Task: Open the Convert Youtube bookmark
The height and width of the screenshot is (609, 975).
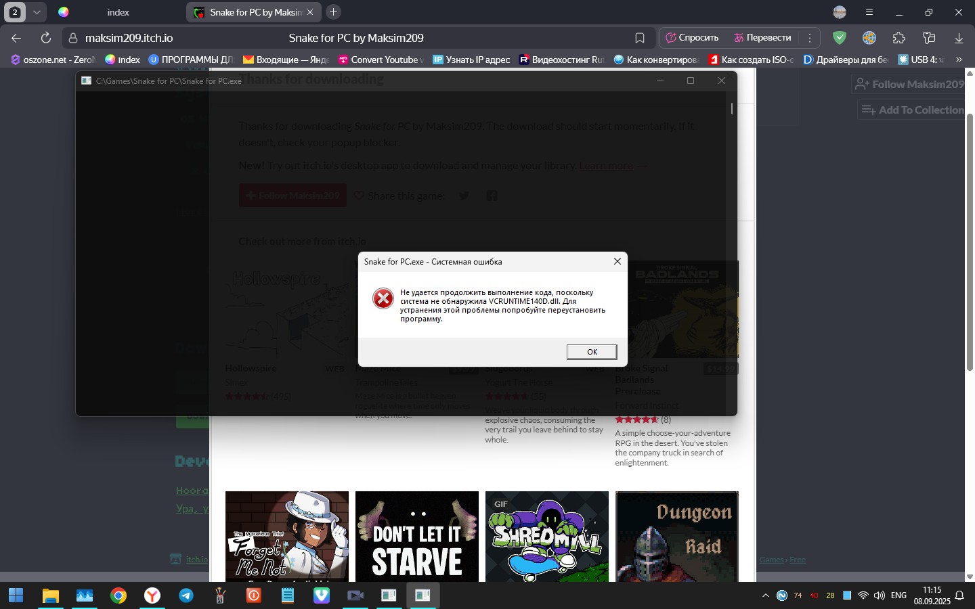Action: [381, 60]
